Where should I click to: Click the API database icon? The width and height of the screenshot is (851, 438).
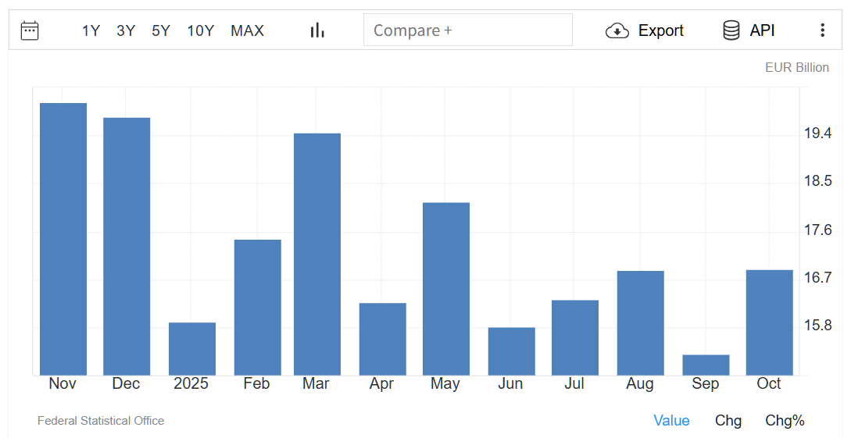(731, 30)
